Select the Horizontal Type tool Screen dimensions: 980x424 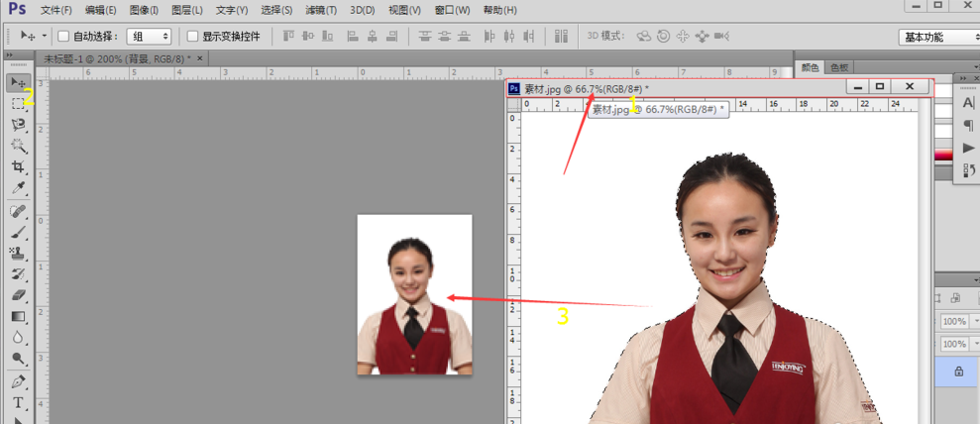coord(18,403)
